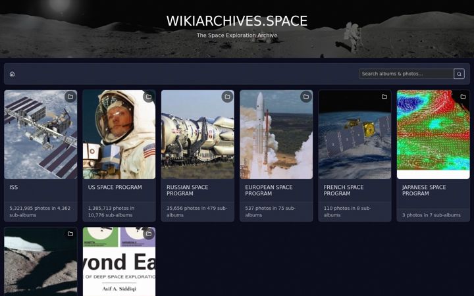Click folder icon on Russian Space Program card
474x296 pixels.
click(x=227, y=97)
